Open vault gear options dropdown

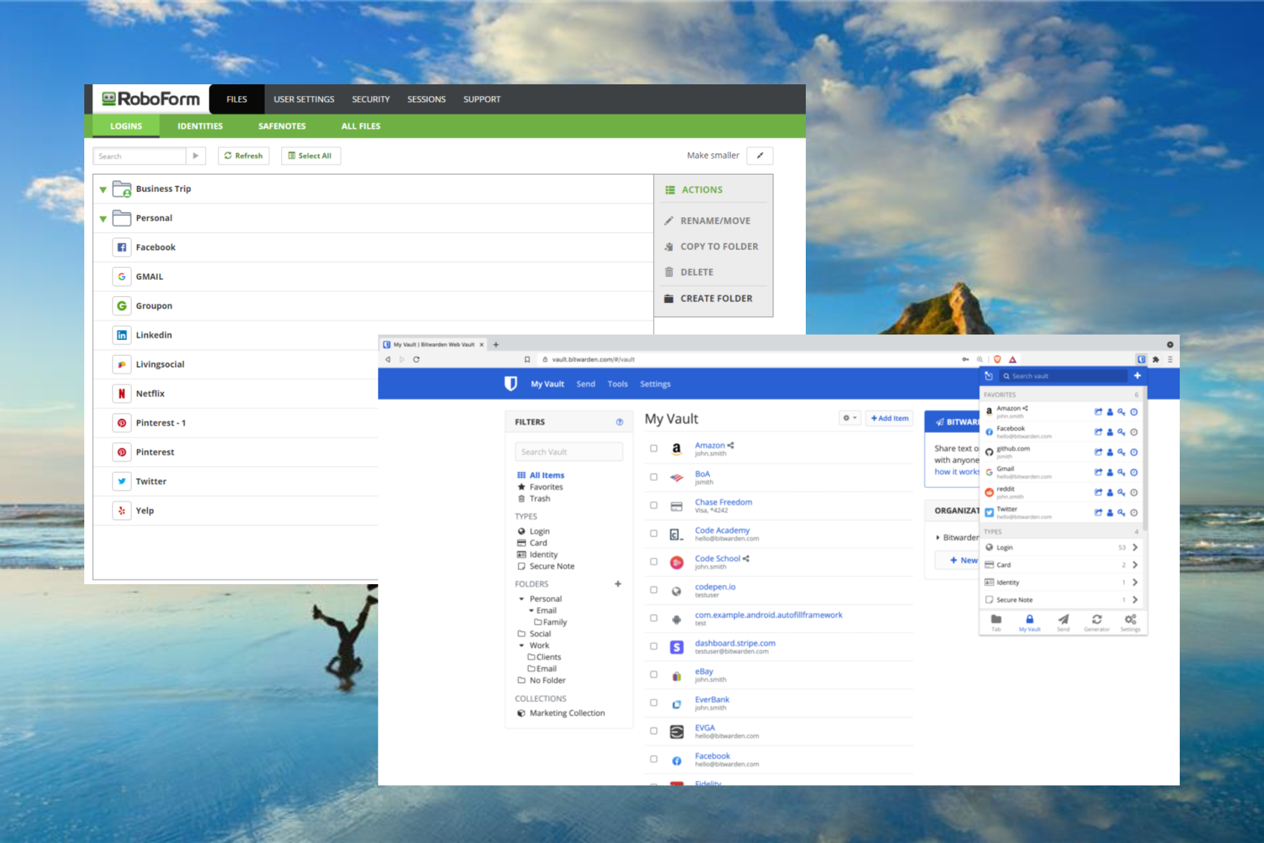[850, 418]
